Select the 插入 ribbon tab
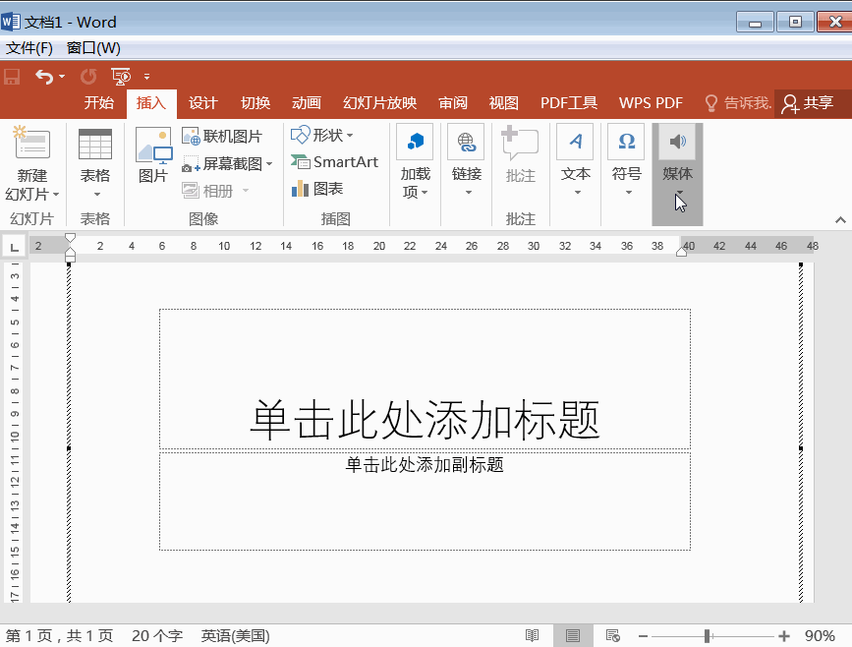The image size is (852, 647). [x=151, y=103]
